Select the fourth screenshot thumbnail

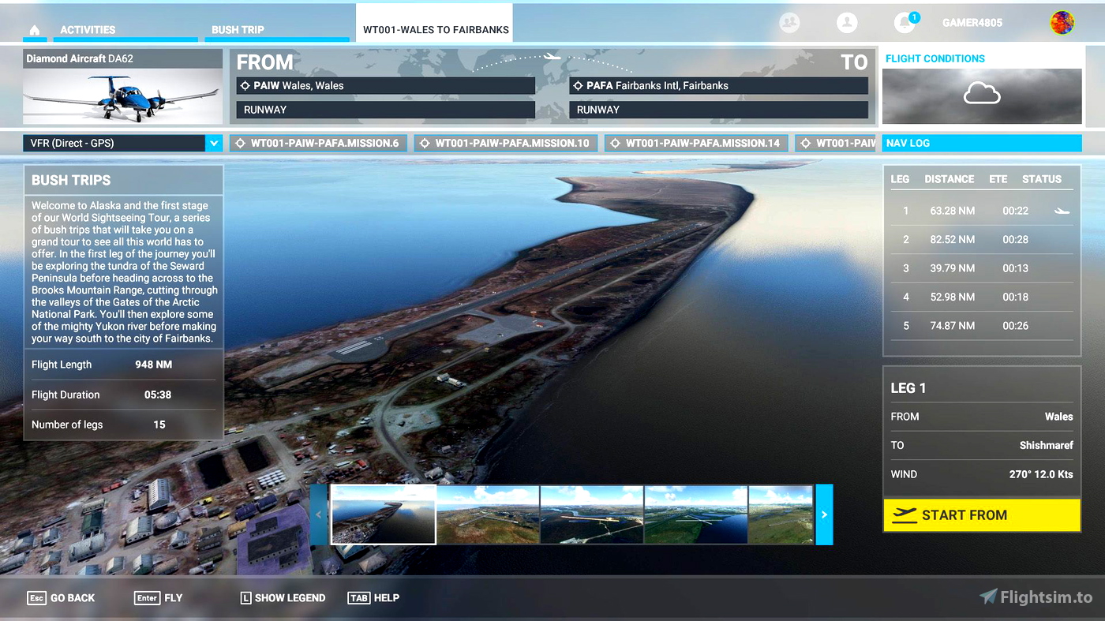696,514
